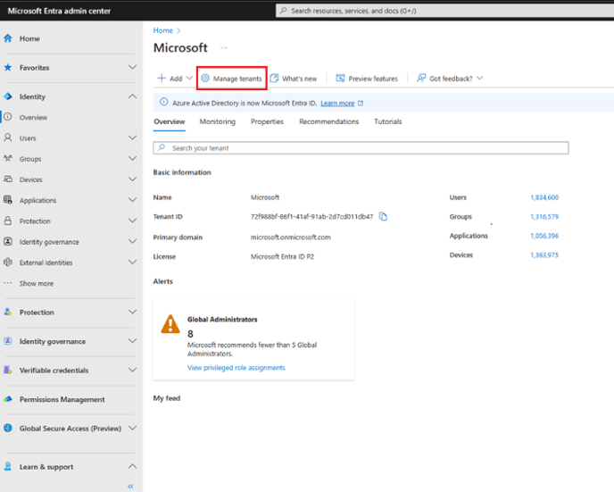Viewport: 614px width, 492px height.
Task: Open the Users count 1,834,600
Action: click(x=544, y=197)
